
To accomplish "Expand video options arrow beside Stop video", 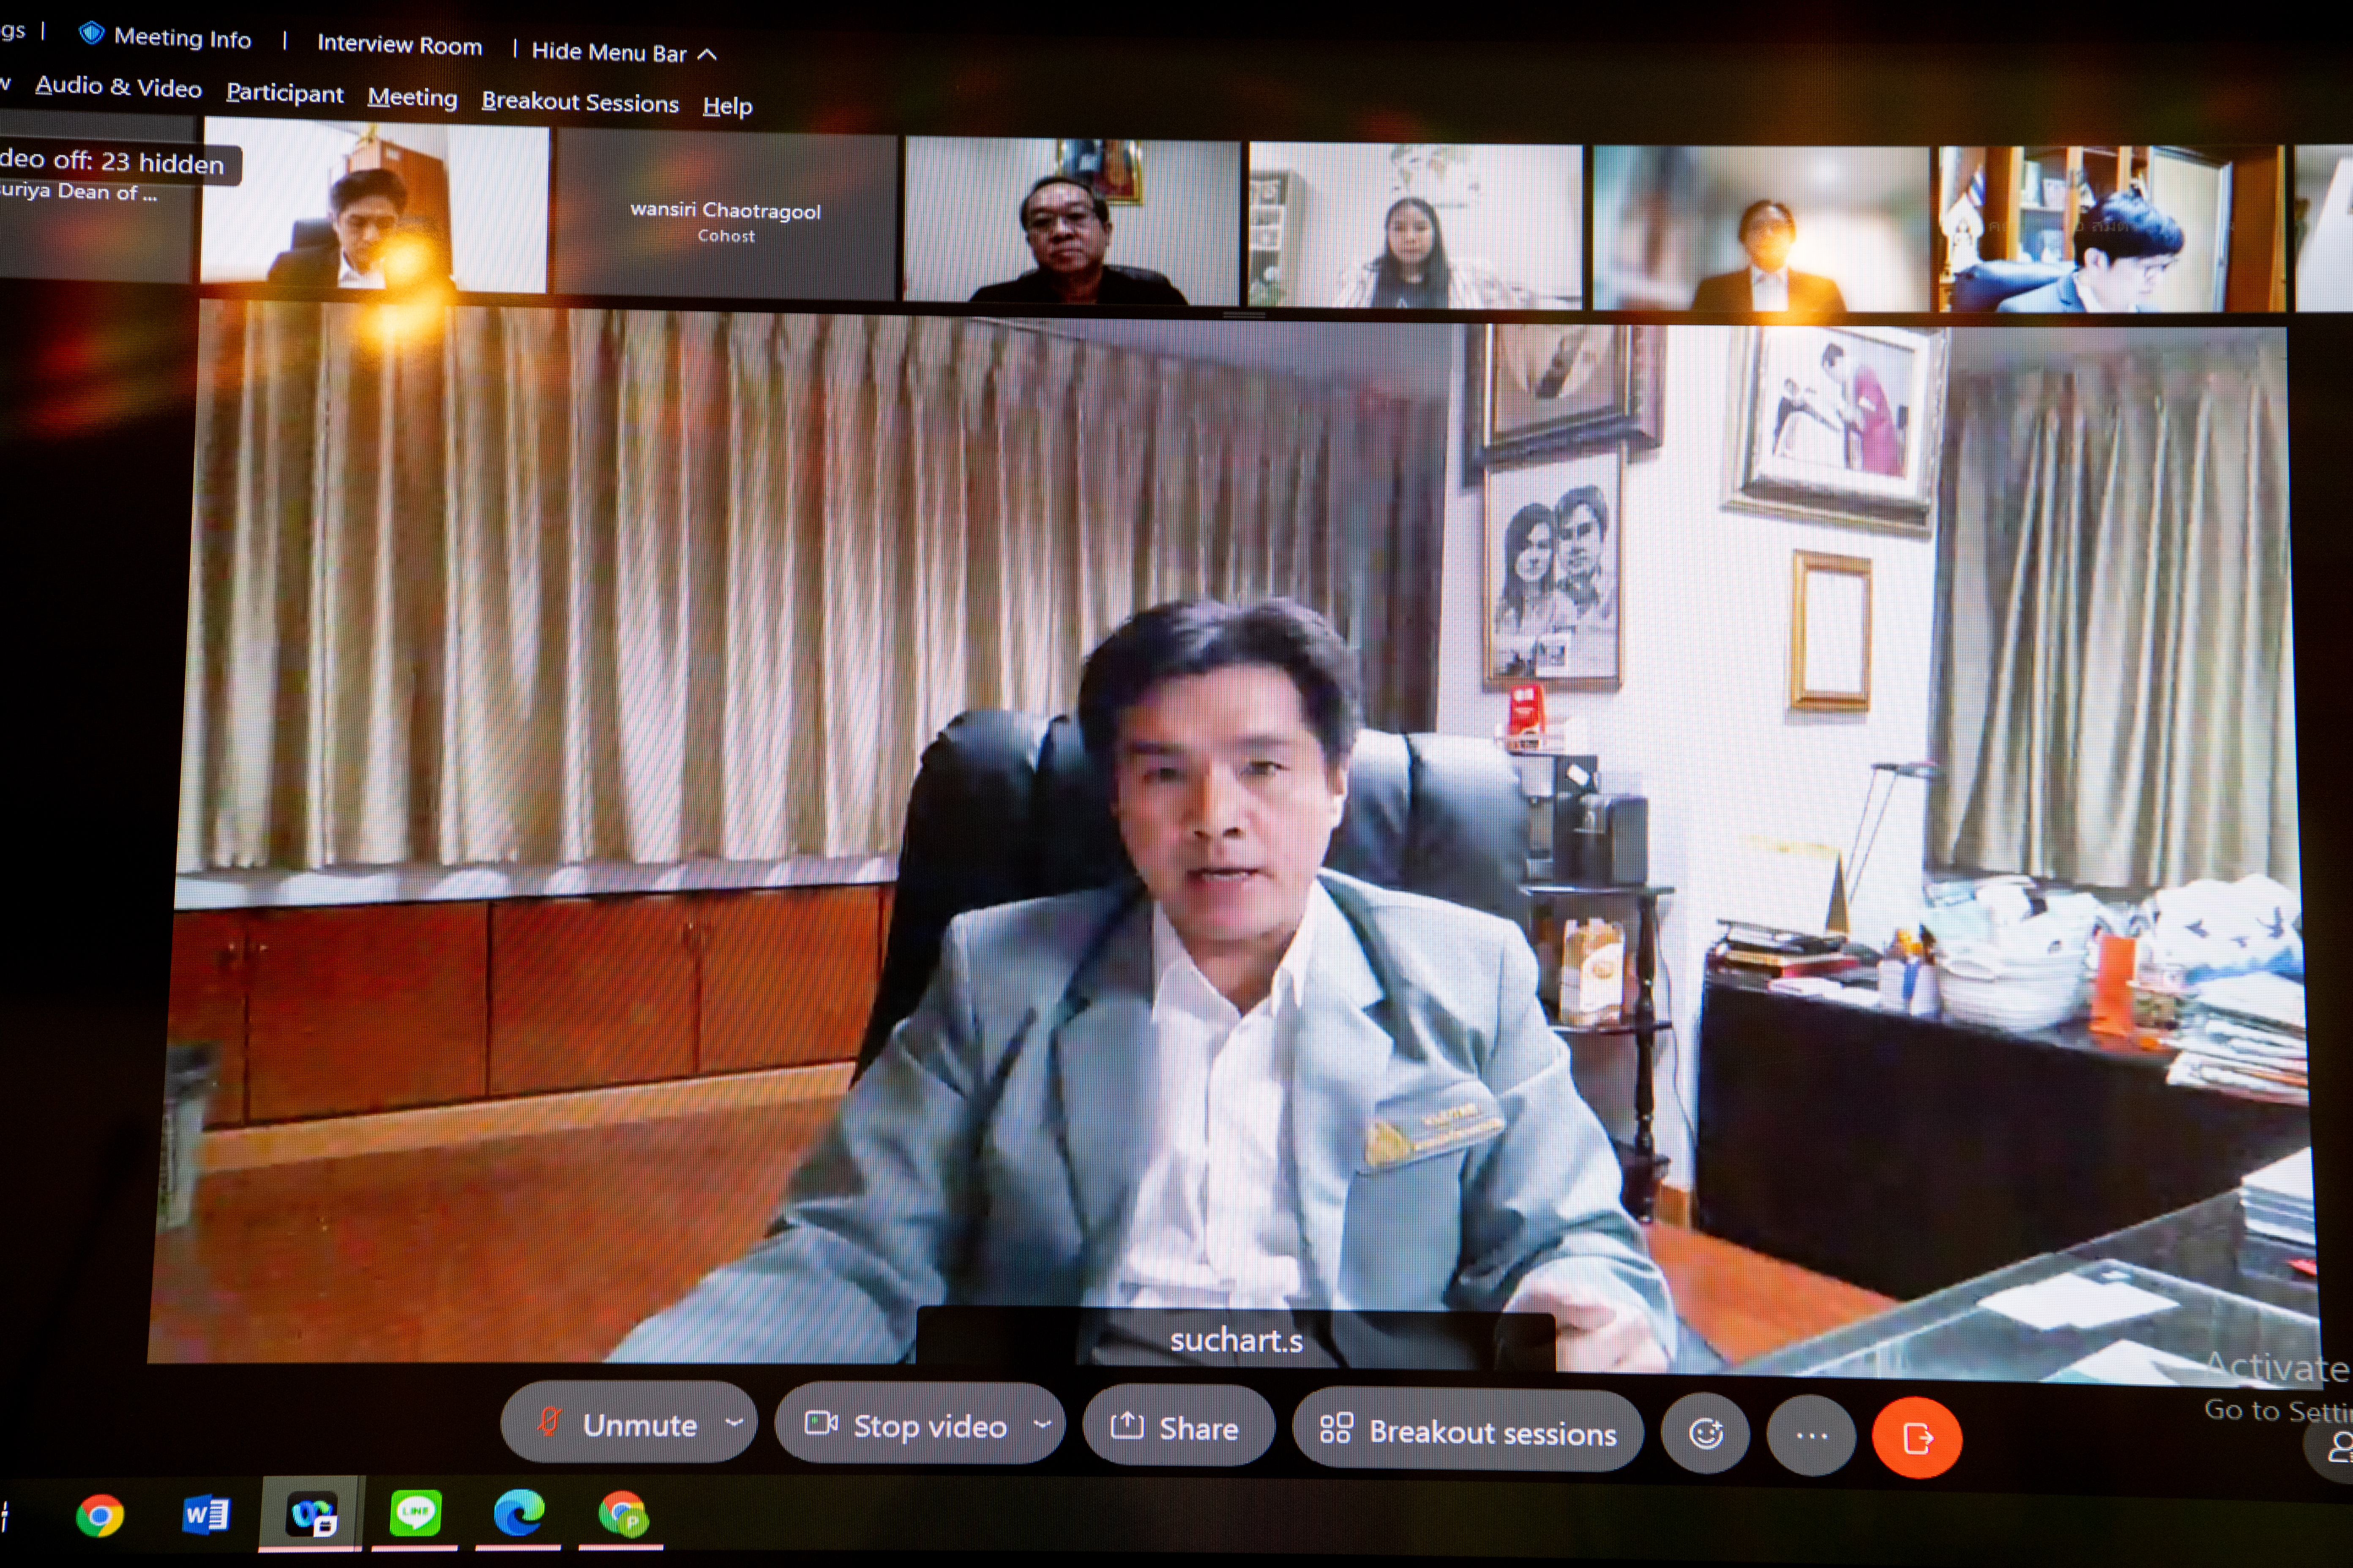I will click(x=1043, y=1424).
